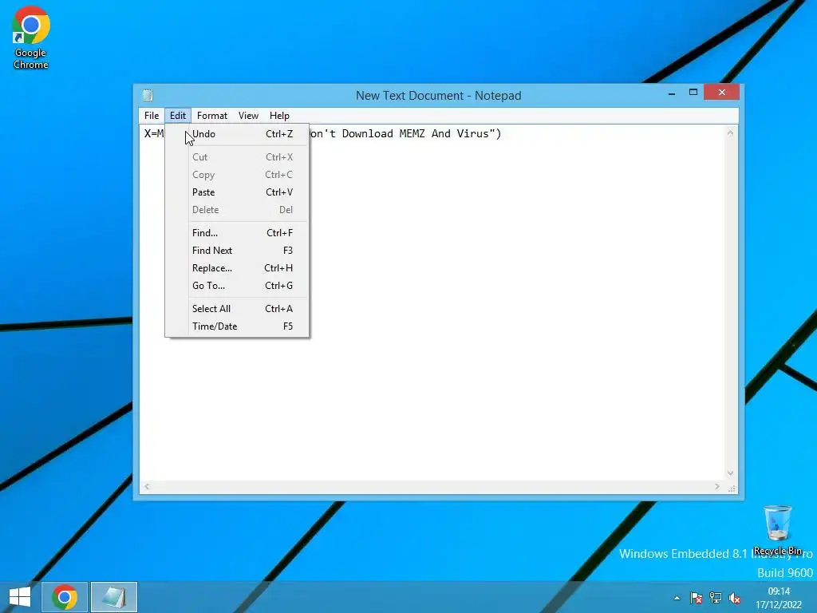
Task: Click the Windows Start button
Action: (x=20, y=597)
